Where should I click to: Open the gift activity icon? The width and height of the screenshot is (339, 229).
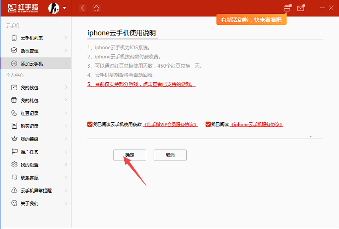(x=287, y=8)
